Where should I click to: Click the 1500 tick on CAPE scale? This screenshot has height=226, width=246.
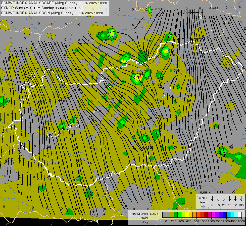[x=211, y=221]
